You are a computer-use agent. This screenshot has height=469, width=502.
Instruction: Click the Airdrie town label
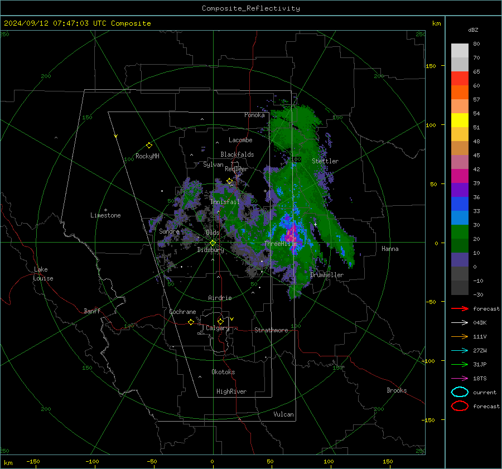[220, 298]
